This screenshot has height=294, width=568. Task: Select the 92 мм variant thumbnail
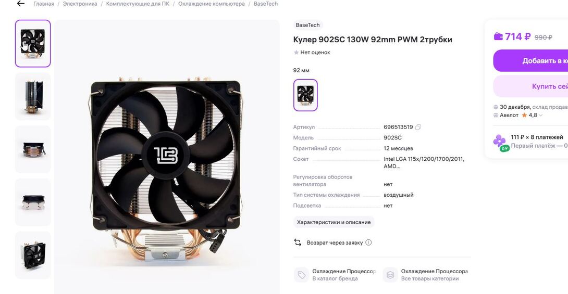click(305, 95)
